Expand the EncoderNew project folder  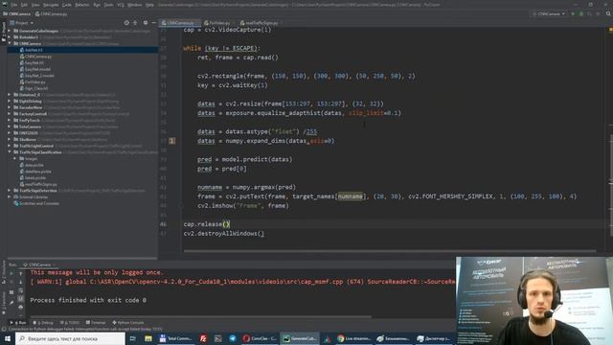coord(9,107)
